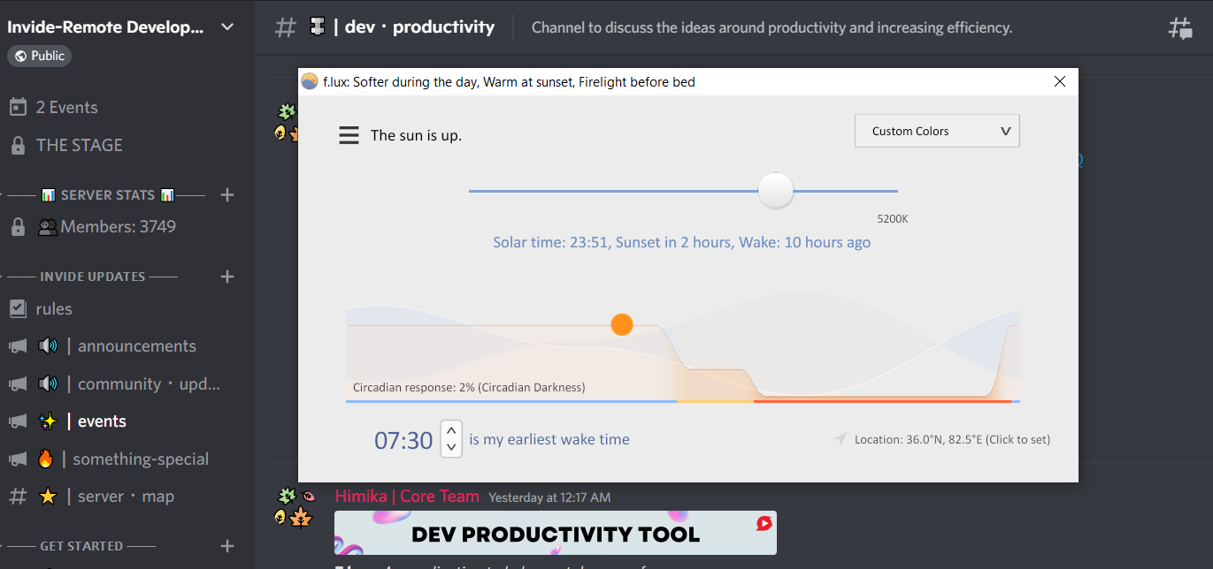
Task: Open the server map channel
Action: (127, 497)
